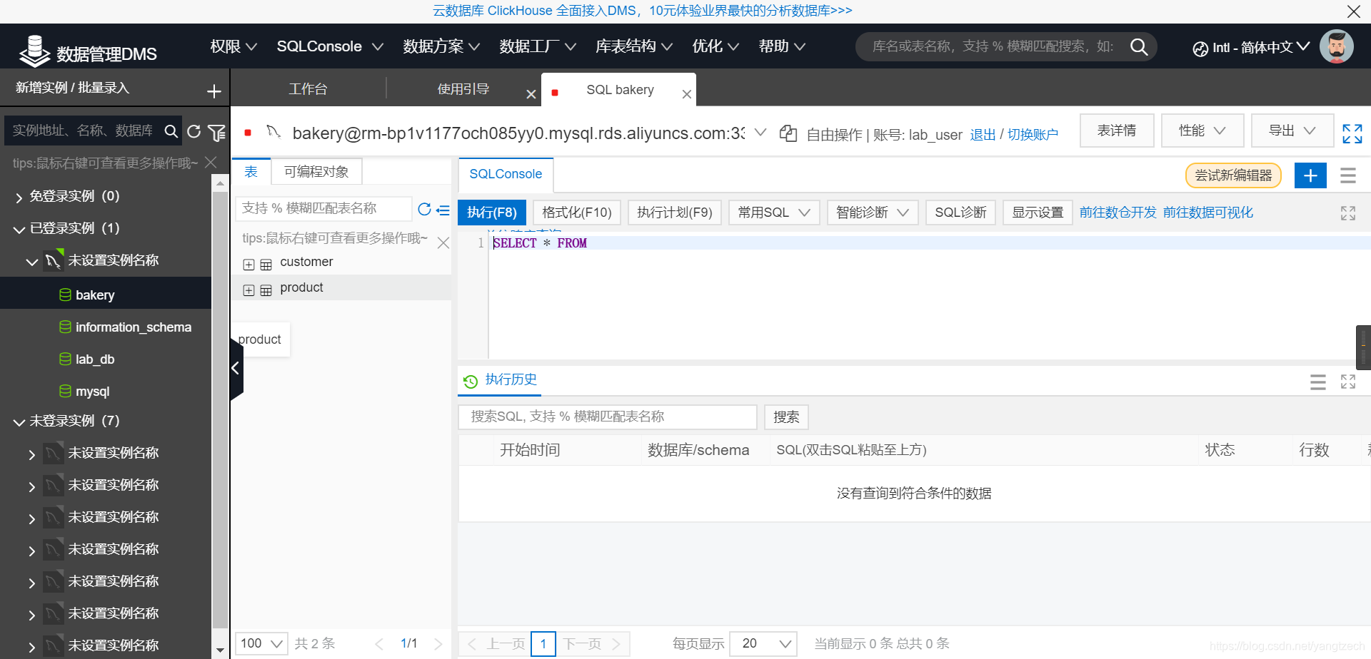Open the SQLConsole top menu
This screenshot has height=659, width=1371.
[330, 46]
